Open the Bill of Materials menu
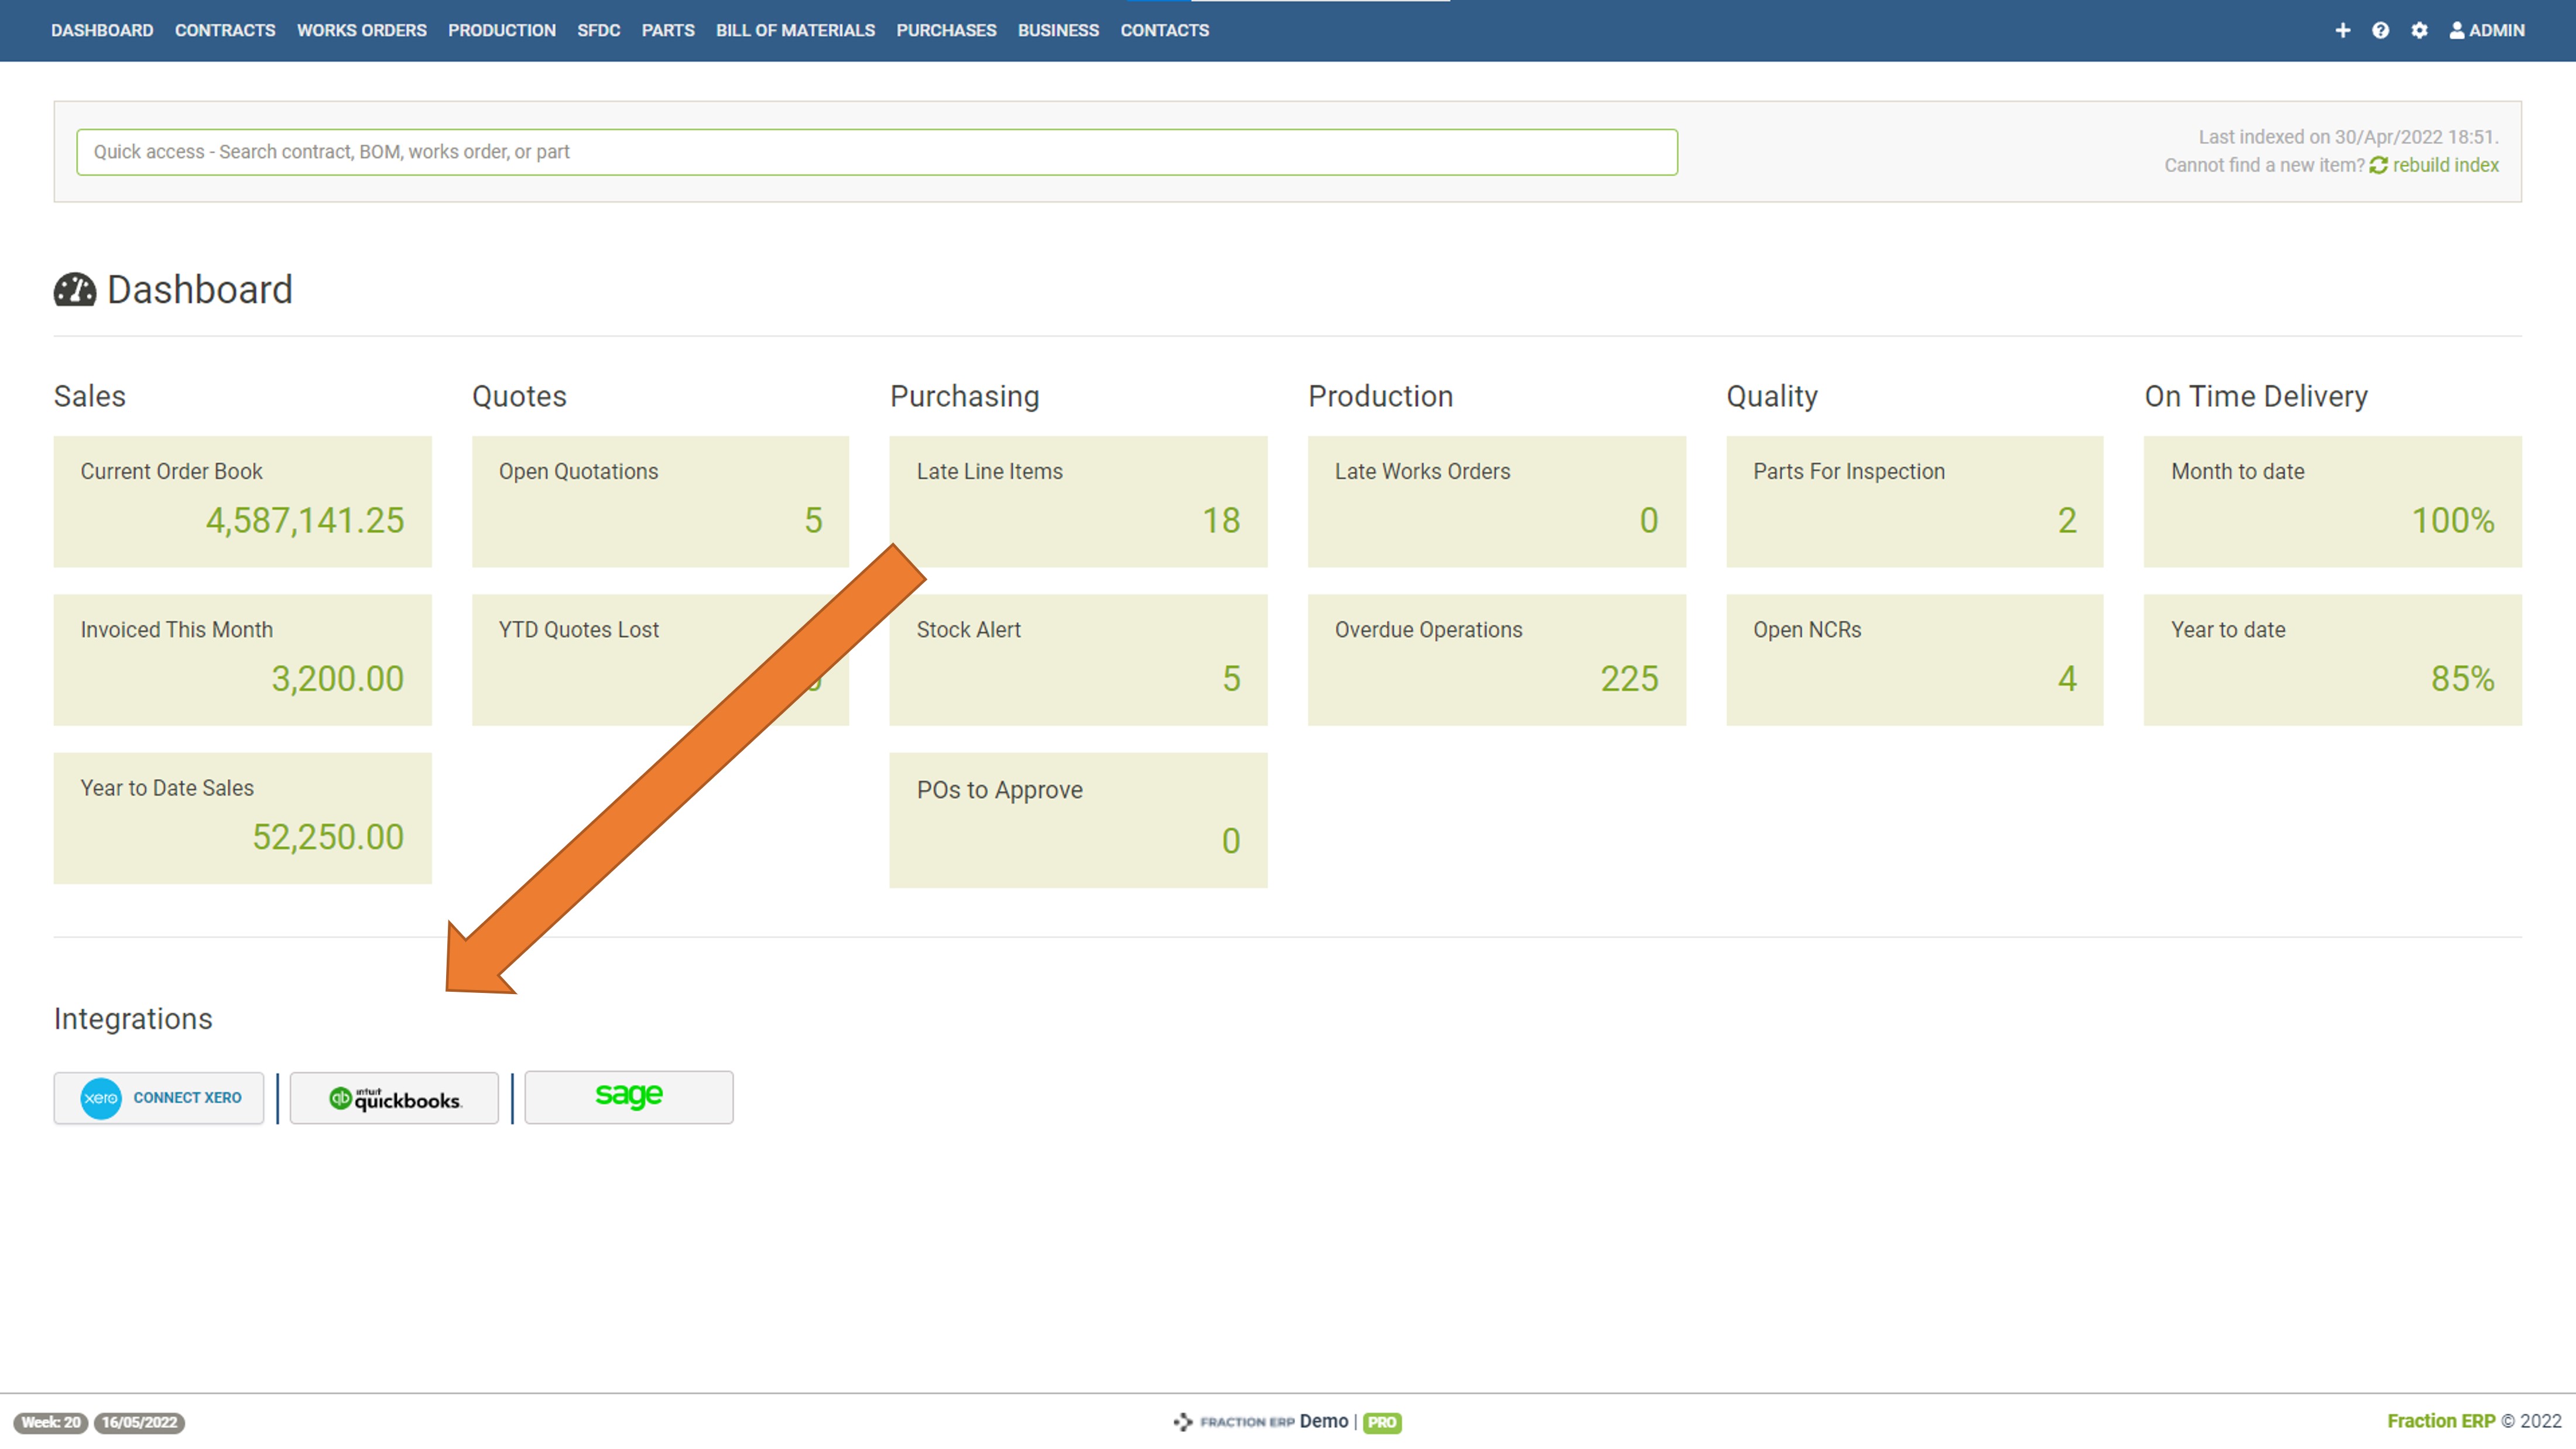 click(795, 30)
